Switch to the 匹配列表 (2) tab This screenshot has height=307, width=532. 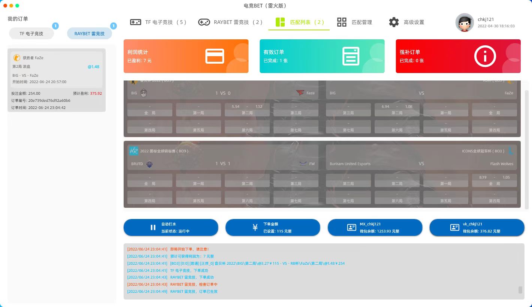[299, 22]
